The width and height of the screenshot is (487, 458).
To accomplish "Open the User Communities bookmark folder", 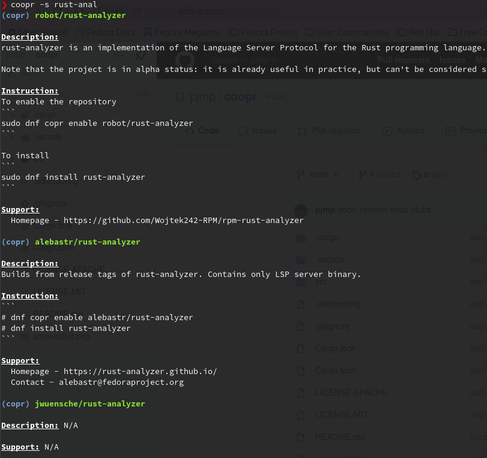I will (347, 32).
